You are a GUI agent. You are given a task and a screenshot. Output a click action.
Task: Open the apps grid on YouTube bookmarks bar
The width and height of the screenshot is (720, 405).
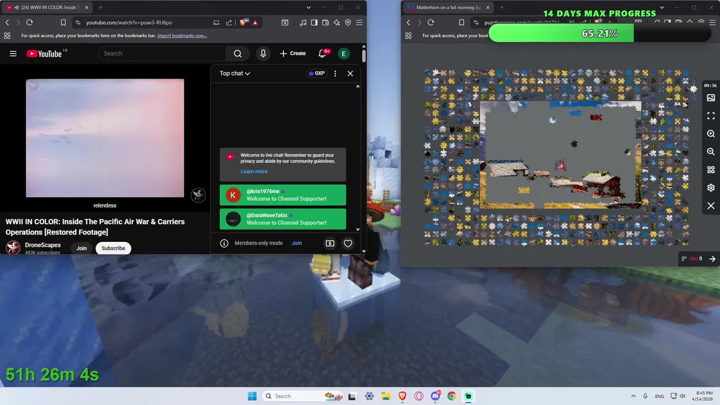[x=7, y=35]
